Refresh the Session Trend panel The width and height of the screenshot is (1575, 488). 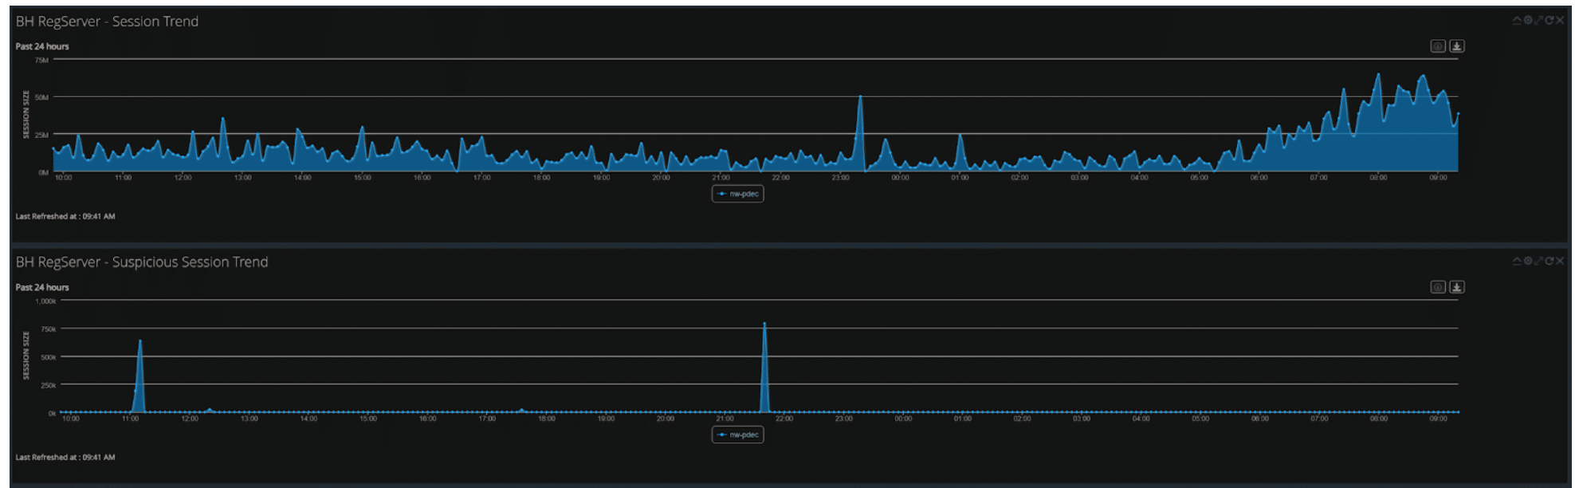tap(1549, 21)
